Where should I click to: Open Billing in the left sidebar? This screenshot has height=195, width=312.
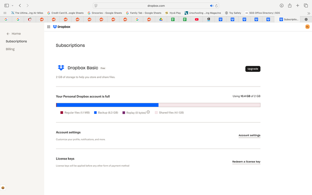(10, 49)
